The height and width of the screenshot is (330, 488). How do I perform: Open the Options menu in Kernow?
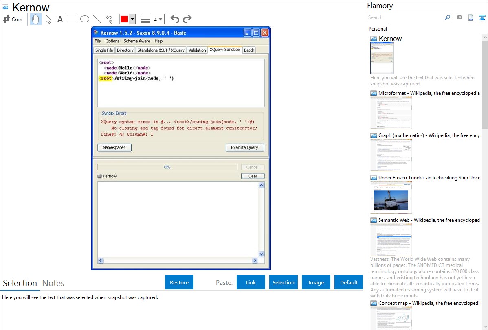pyautogui.click(x=112, y=41)
